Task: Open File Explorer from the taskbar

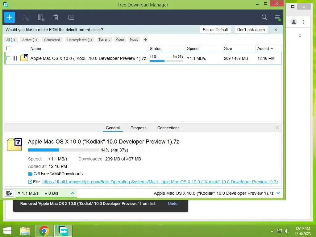Action: coord(25,231)
